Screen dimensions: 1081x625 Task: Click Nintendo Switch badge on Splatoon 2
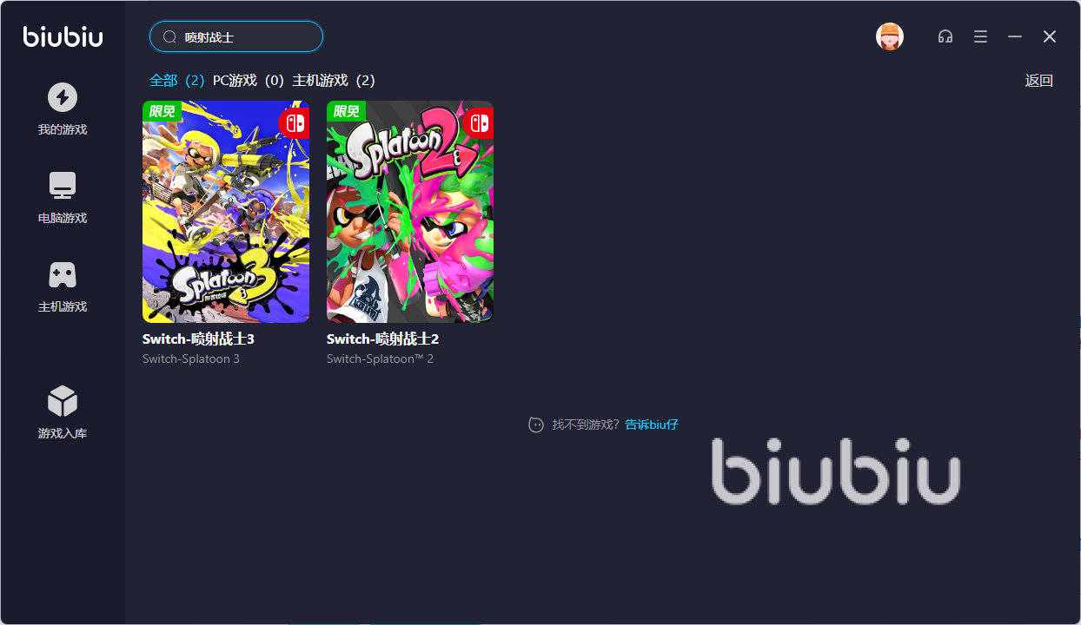(479, 123)
